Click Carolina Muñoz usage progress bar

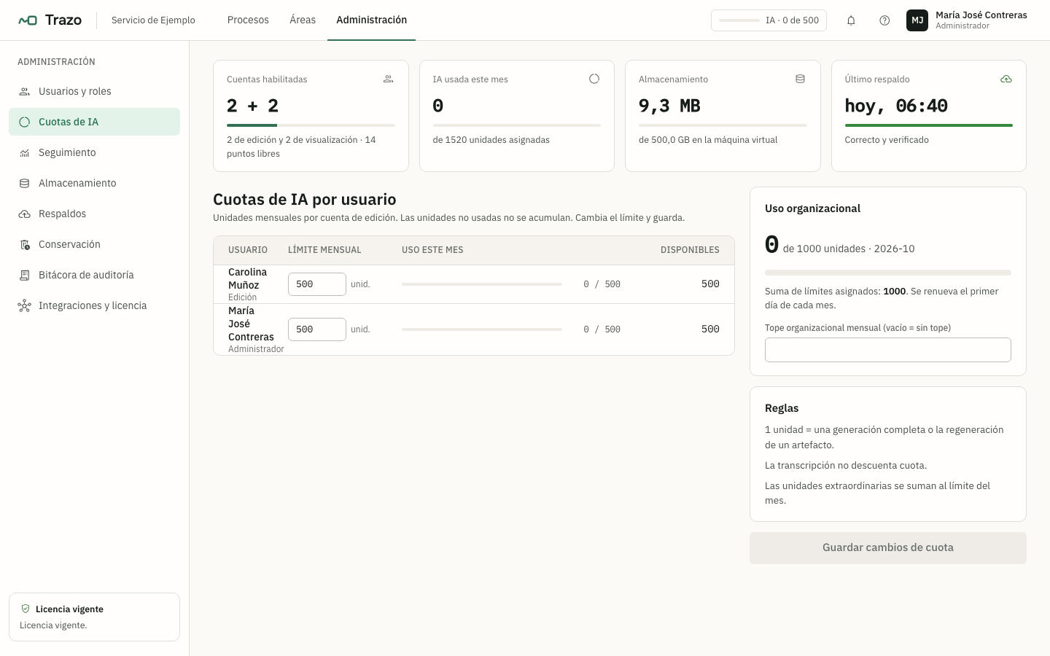pos(482,284)
